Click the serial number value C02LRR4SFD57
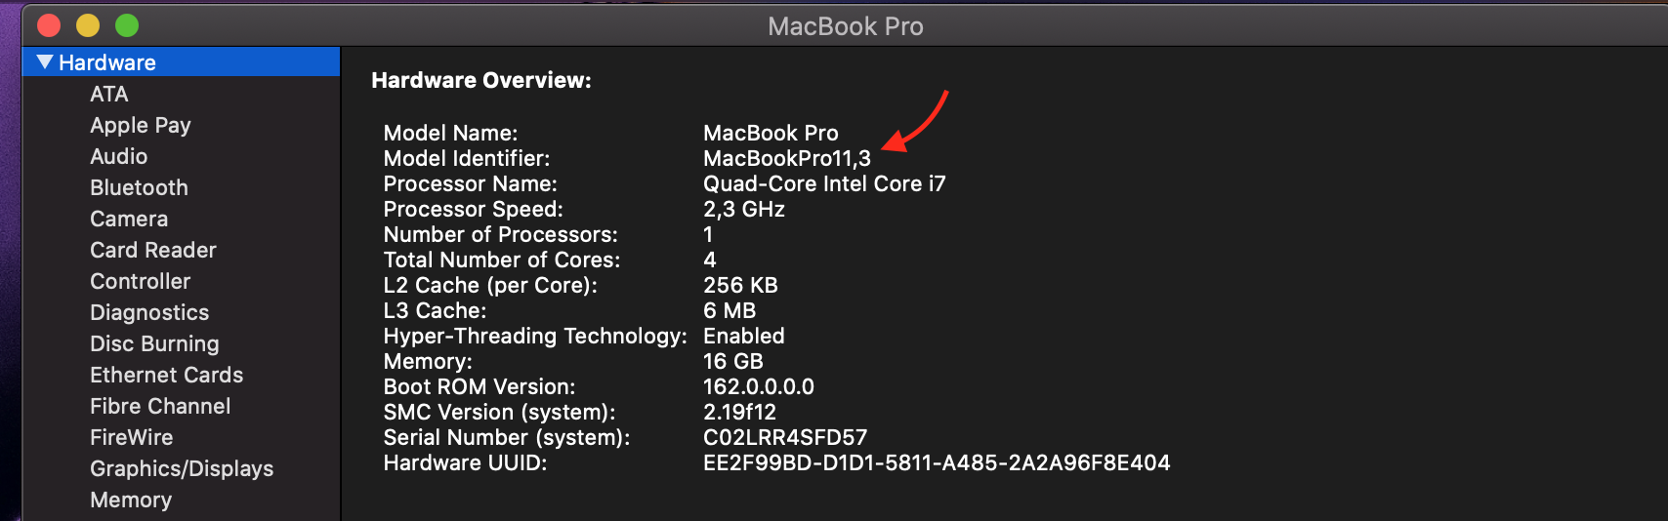 point(785,437)
